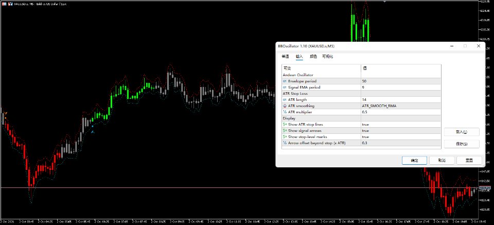This screenshot has width=494, height=225.
Task: Cancel with the 取消 button
Action: point(442,161)
